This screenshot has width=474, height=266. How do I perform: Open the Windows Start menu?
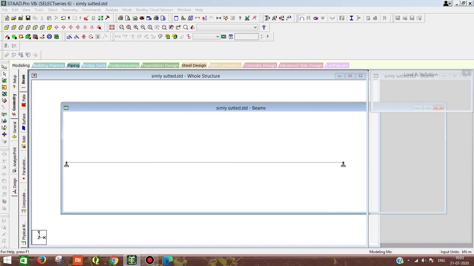[7, 260]
